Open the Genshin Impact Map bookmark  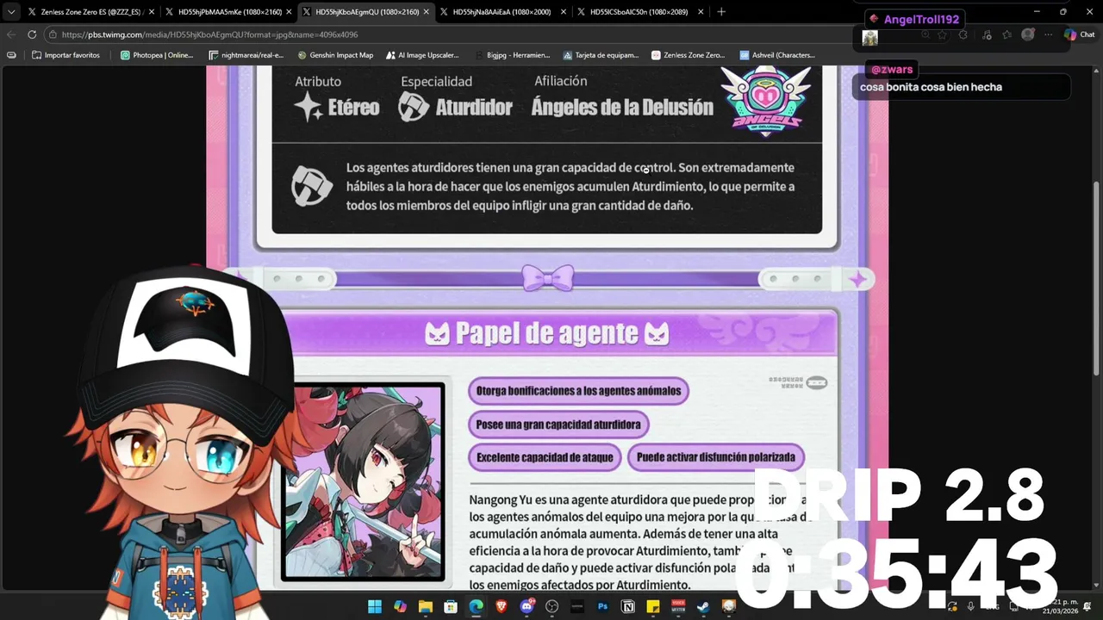[x=336, y=55]
